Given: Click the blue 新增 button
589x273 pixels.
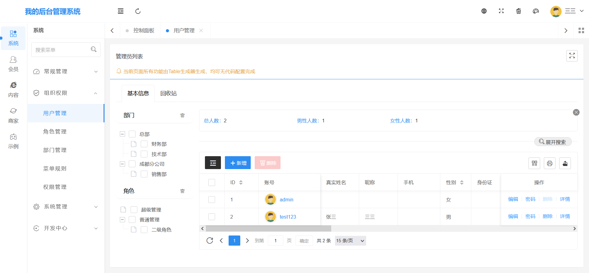Looking at the screenshot, I should [238, 163].
